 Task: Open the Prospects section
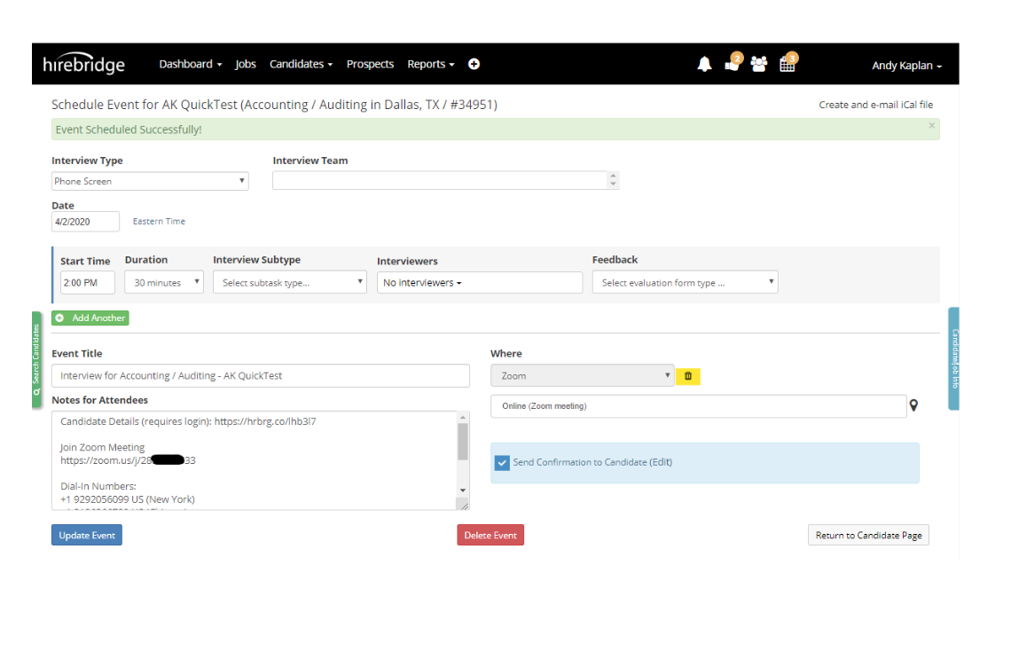[x=370, y=64]
